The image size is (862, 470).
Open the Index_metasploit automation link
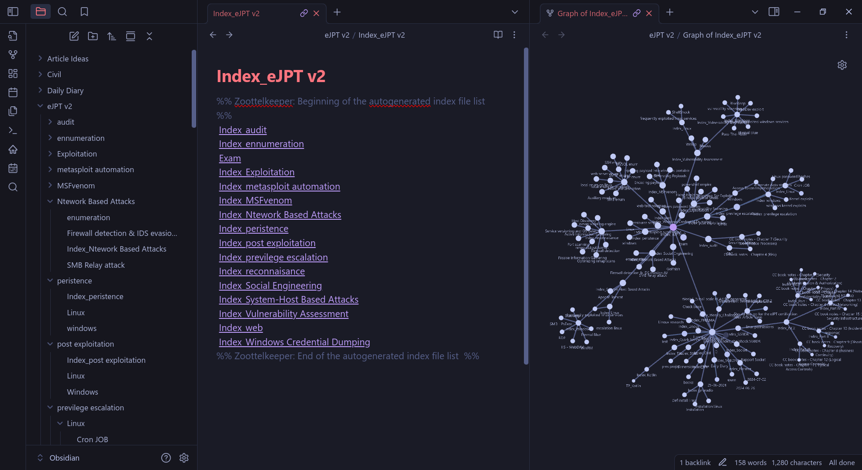click(279, 187)
